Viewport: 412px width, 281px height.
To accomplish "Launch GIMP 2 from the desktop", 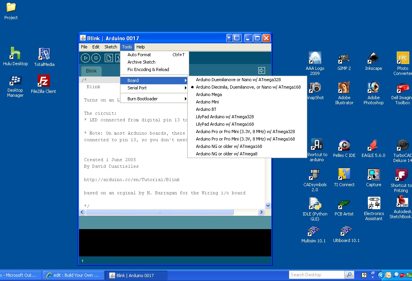I will (344, 60).
